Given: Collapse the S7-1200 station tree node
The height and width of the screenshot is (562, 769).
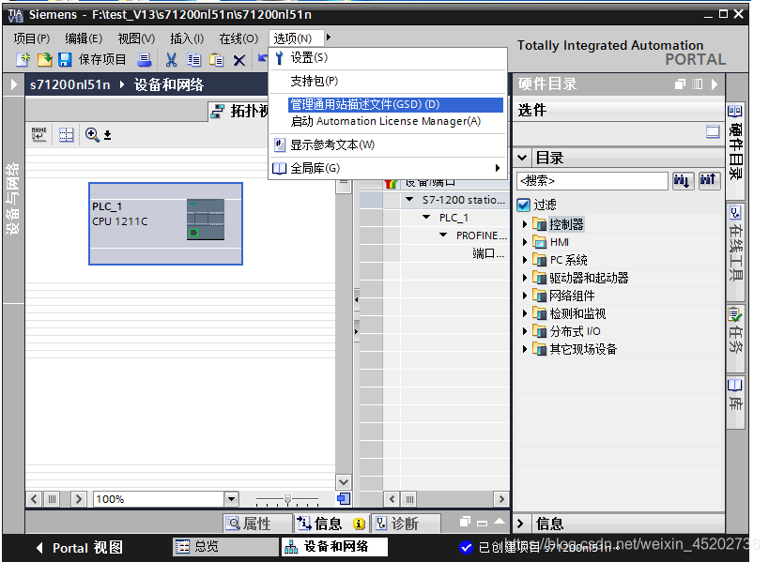Looking at the screenshot, I should [409, 200].
